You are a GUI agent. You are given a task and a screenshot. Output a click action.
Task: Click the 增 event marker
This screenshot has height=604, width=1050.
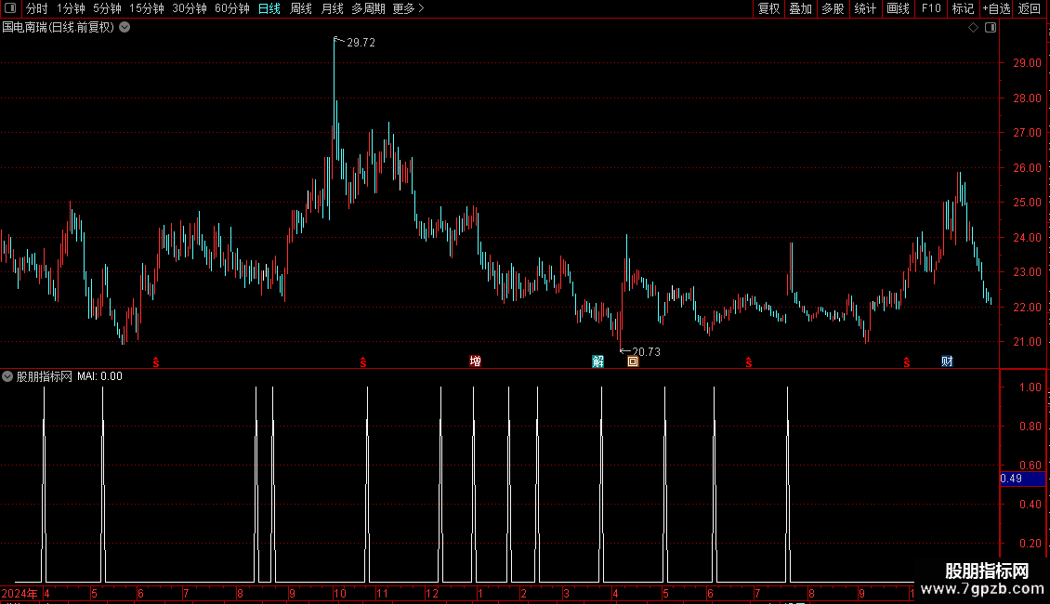[476, 361]
